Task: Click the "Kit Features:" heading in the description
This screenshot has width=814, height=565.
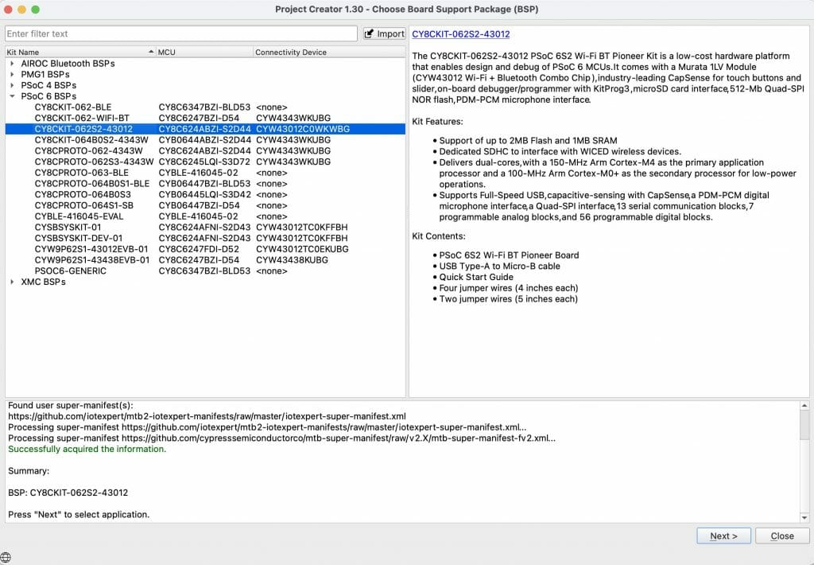Action: (438, 122)
